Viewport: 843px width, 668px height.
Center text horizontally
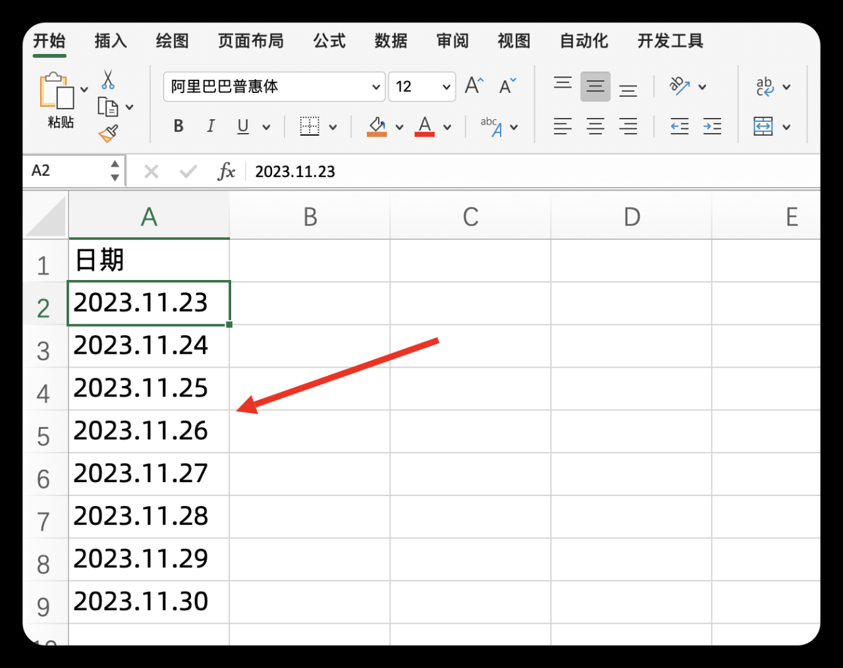pos(595,126)
